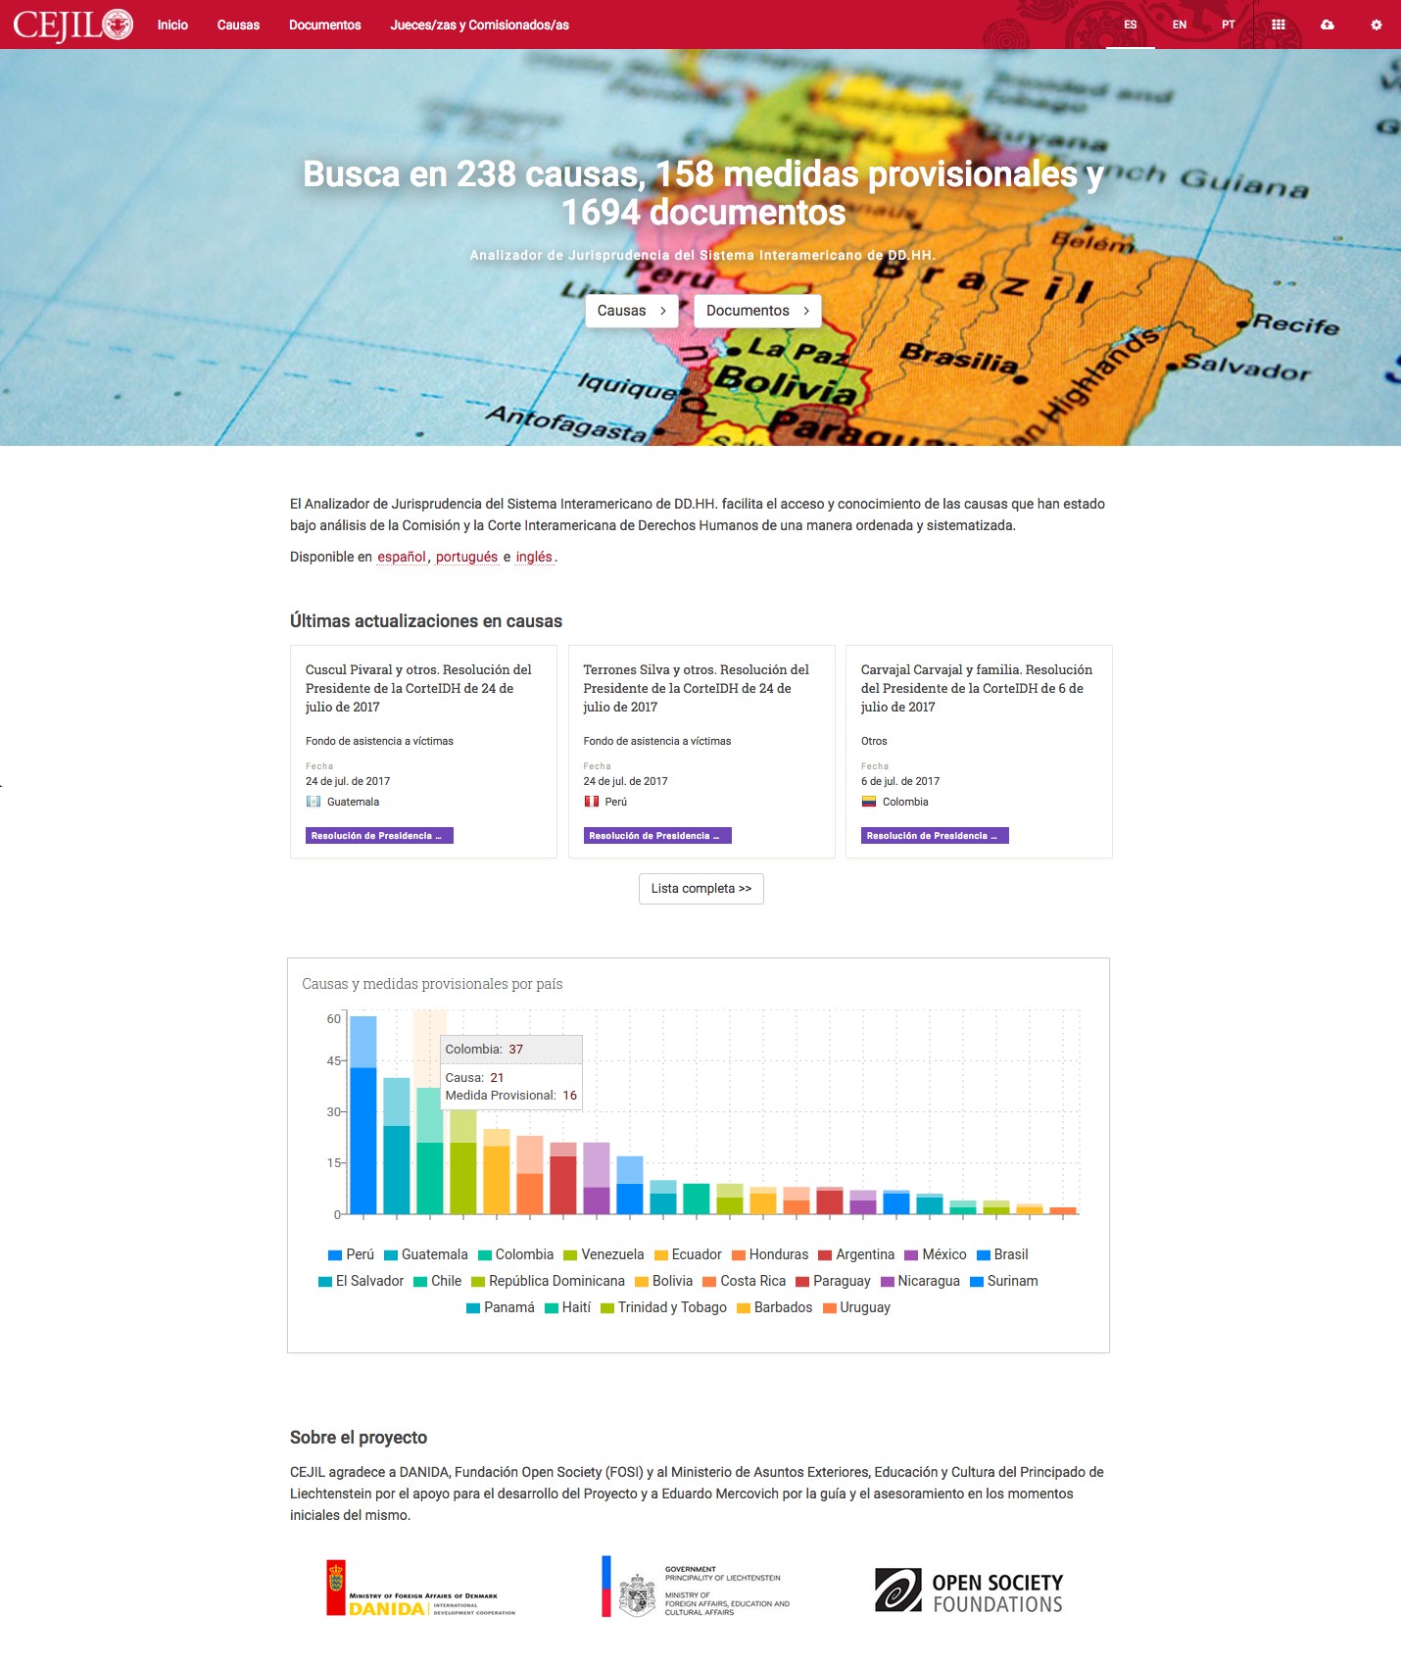Open Carvajal Carvajal y familia card title
Image resolution: width=1401 pixels, height=1666 pixels.
coord(977,688)
